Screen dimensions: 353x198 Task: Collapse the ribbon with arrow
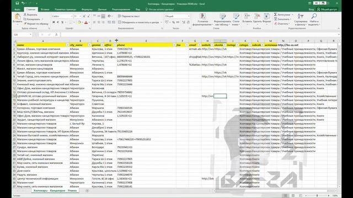338,29
